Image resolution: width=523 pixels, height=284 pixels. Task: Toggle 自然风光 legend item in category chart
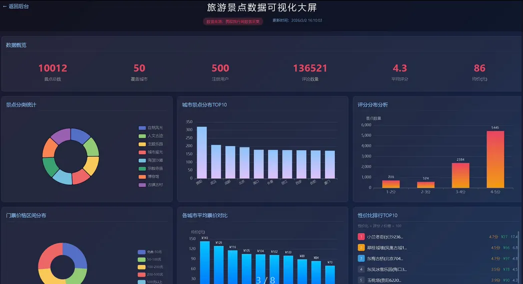151,128
